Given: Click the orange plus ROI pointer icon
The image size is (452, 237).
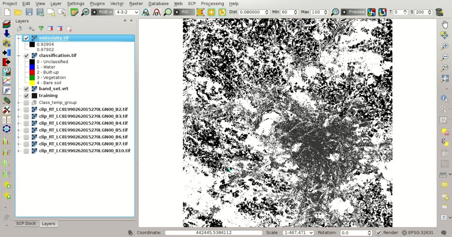Looking at the screenshot, I should [x=211, y=12].
